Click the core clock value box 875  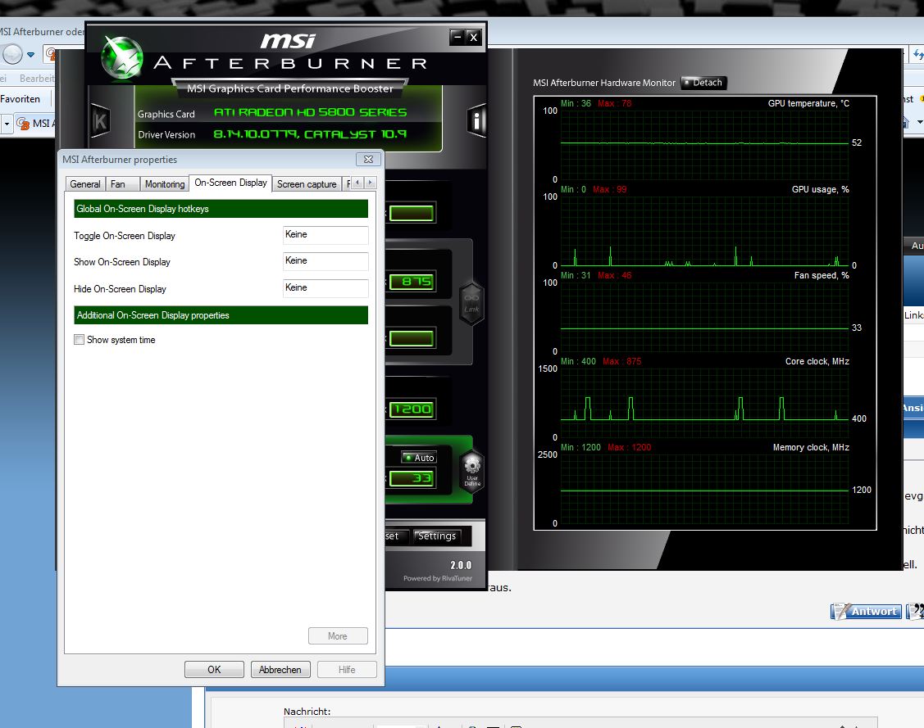pos(412,282)
